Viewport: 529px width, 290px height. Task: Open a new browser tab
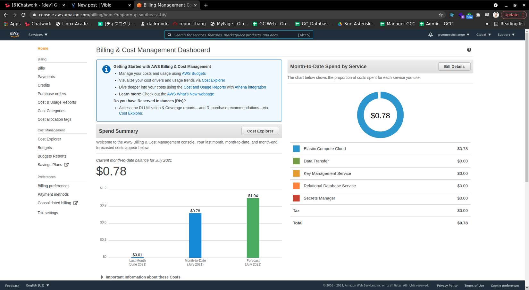pyautogui.click(x=206, y=5)
